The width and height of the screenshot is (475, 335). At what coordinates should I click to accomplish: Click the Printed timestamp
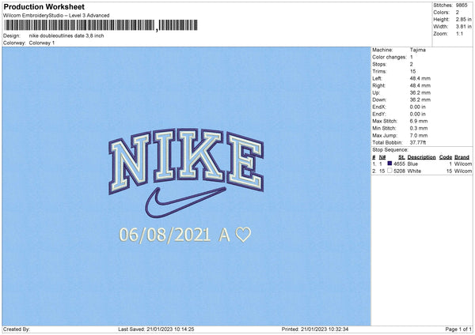[315, 329]
